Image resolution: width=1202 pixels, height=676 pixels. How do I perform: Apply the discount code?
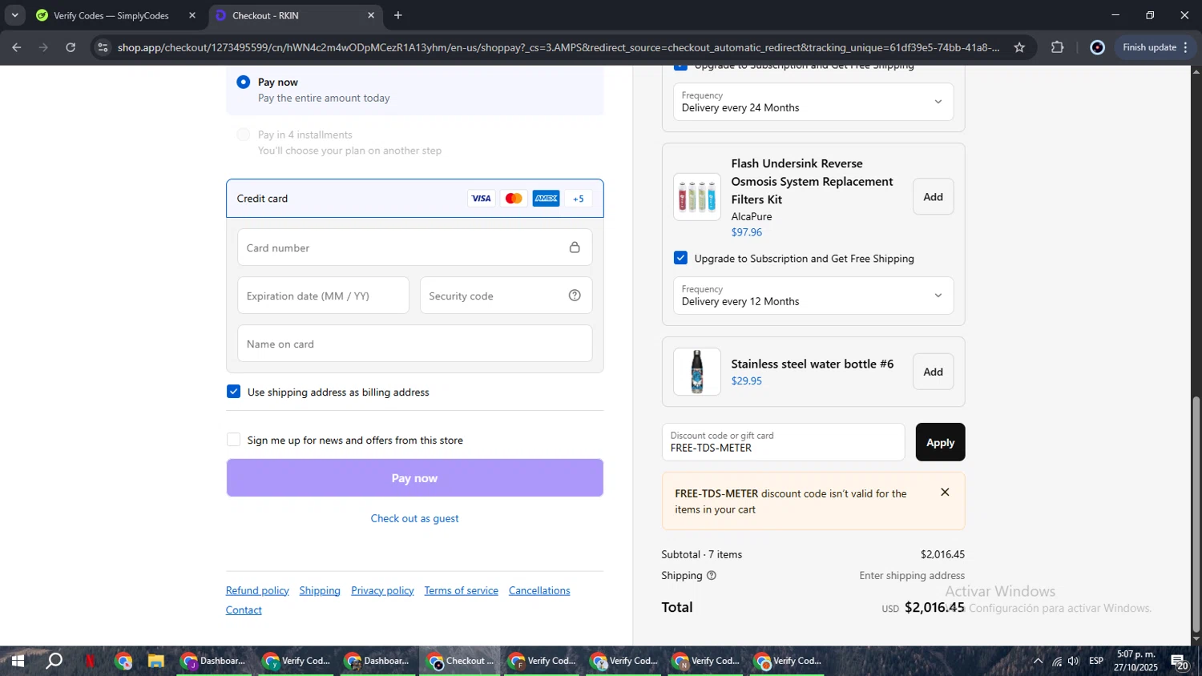point(940,442)
